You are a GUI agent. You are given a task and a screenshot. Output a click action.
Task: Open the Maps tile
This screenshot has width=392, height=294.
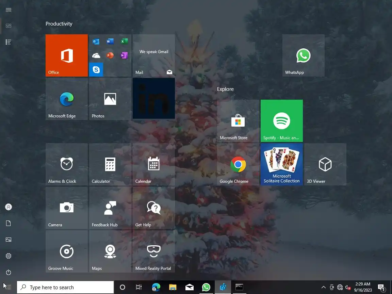(110, 251)
